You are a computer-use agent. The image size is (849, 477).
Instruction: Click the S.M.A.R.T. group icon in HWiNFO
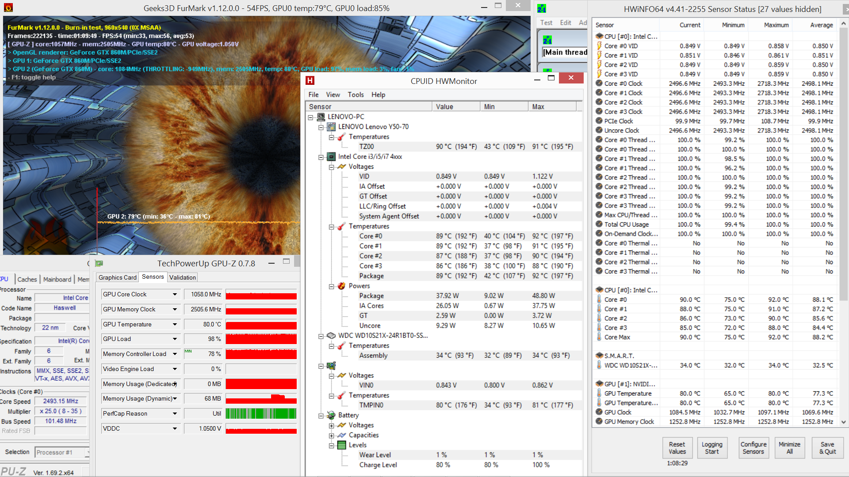point(599,356)
